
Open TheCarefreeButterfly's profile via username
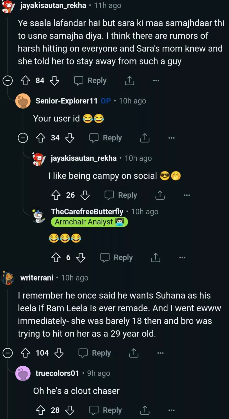coord(87,212)
